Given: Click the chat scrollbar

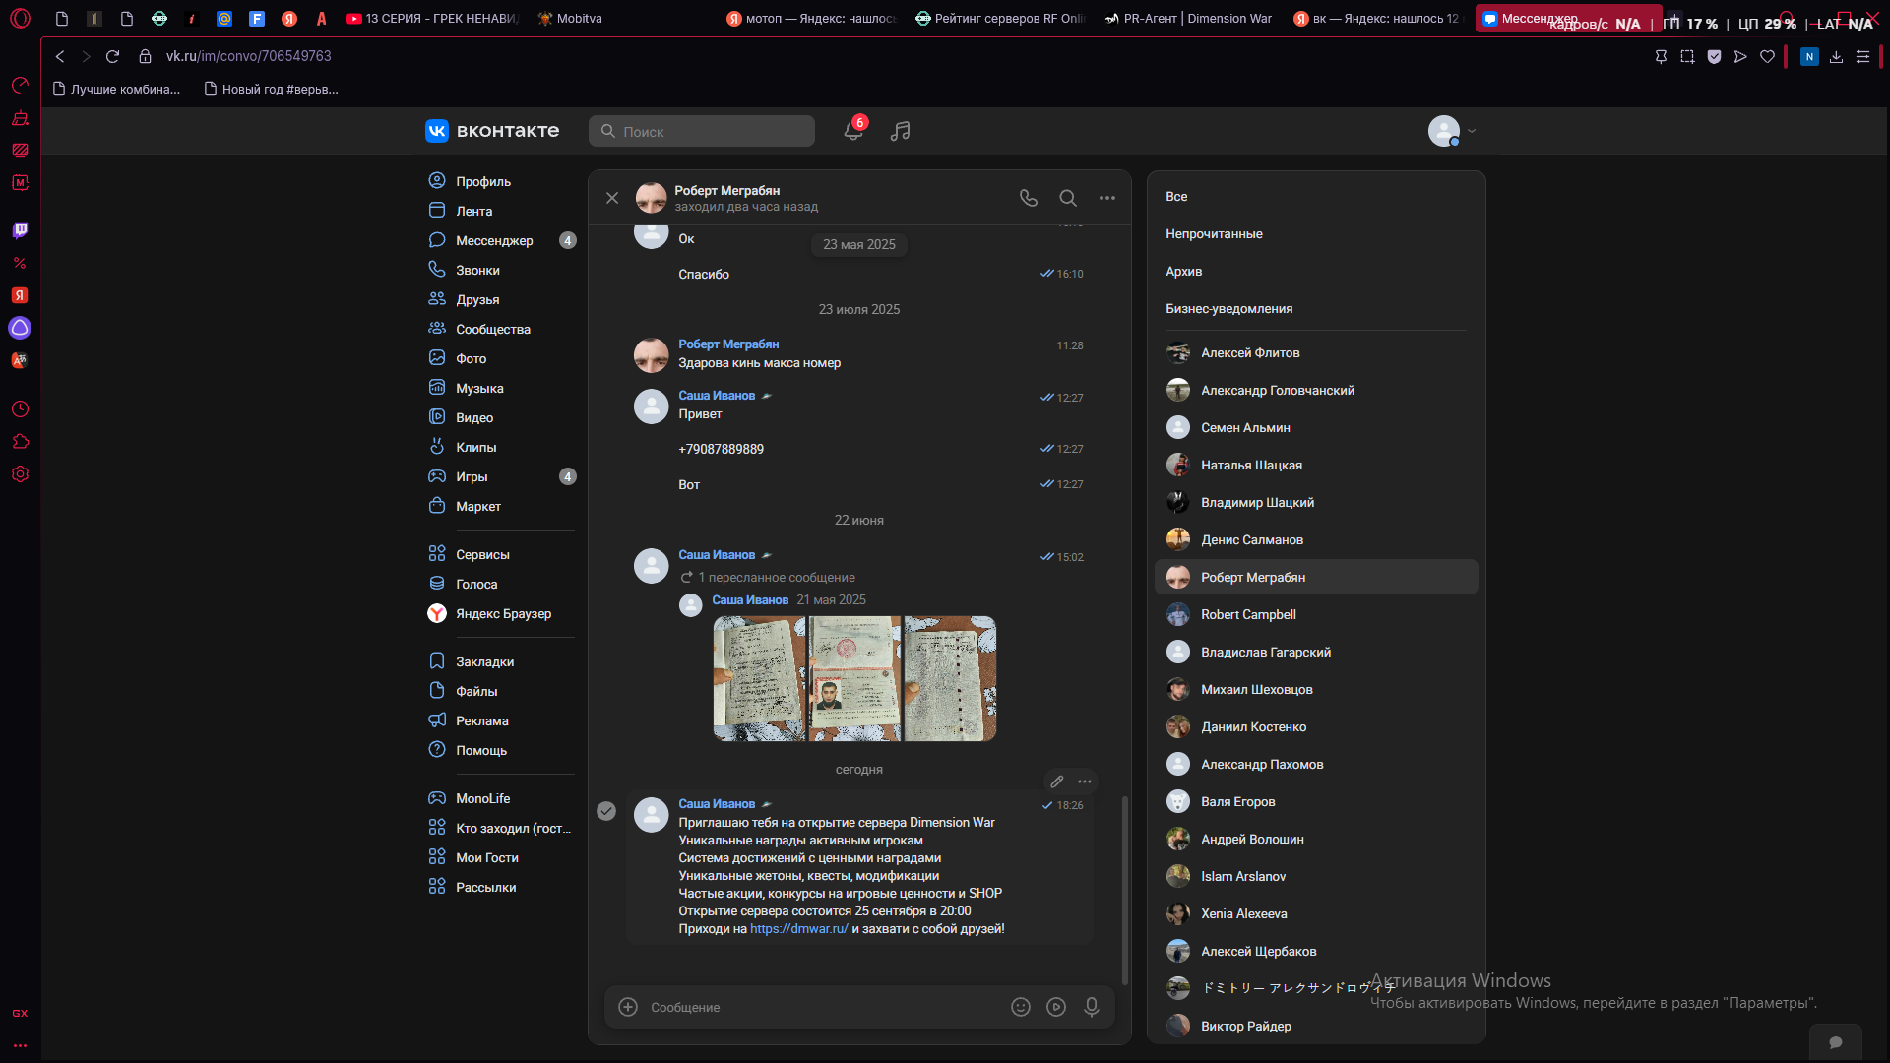Looking at the screenshot, I should pyautogui.click(x=1125, y=890).
